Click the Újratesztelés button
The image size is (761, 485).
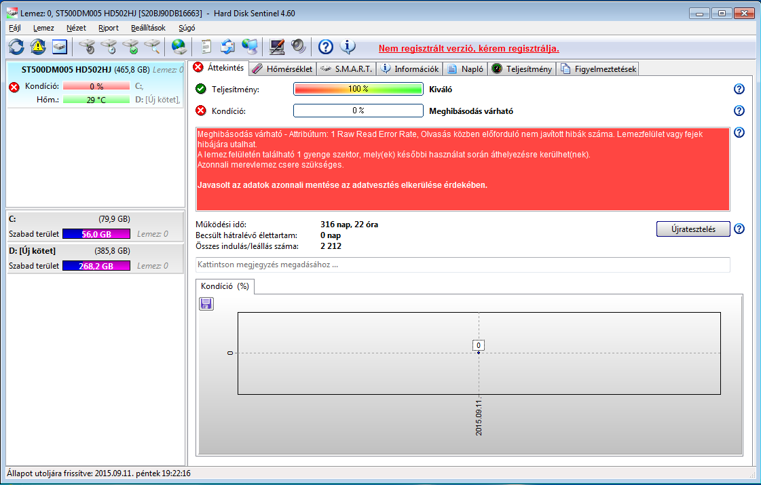693,229
